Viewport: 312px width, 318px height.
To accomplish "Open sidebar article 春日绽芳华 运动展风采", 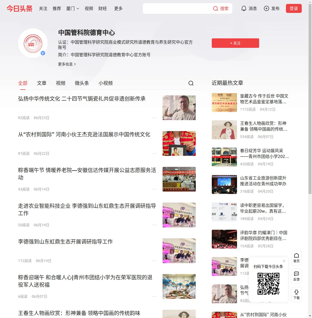I will [x=265, y=153].
